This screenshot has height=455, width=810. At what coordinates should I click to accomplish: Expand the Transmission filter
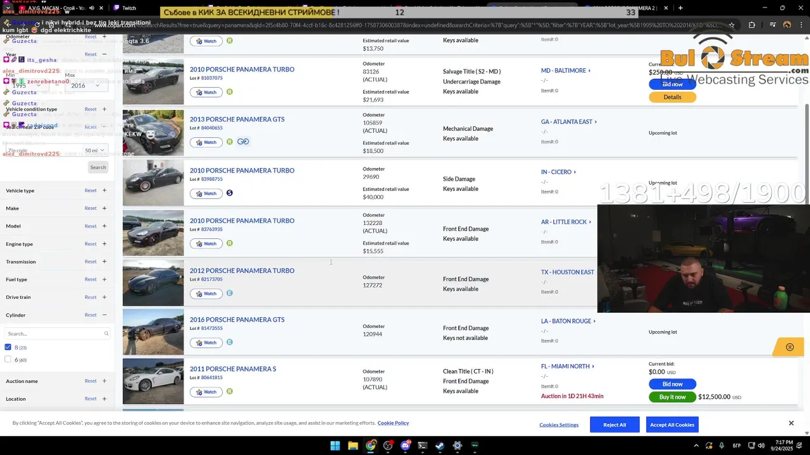coord(104,261)
